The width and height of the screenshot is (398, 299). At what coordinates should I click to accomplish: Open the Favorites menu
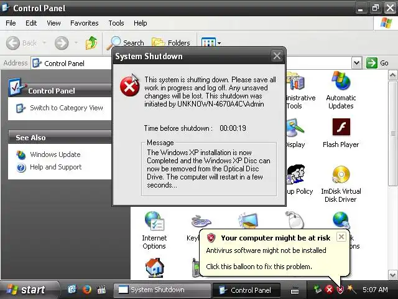[x=85, y=23]
